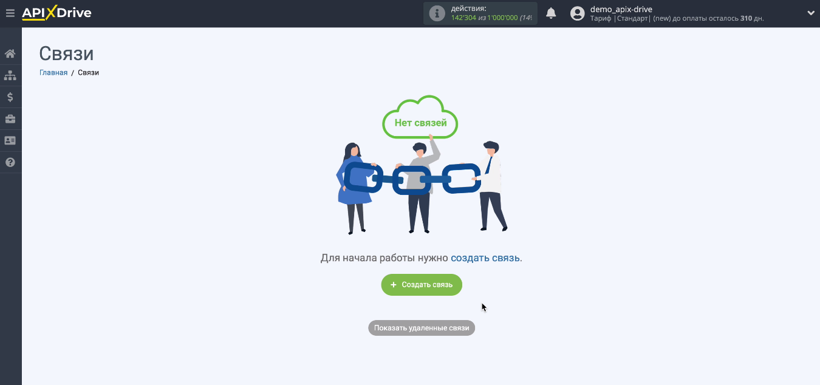Viewport: 820px width, 385px height.
Task: Click the inline blue 'создать связь' text link
Action: [485, 257]
